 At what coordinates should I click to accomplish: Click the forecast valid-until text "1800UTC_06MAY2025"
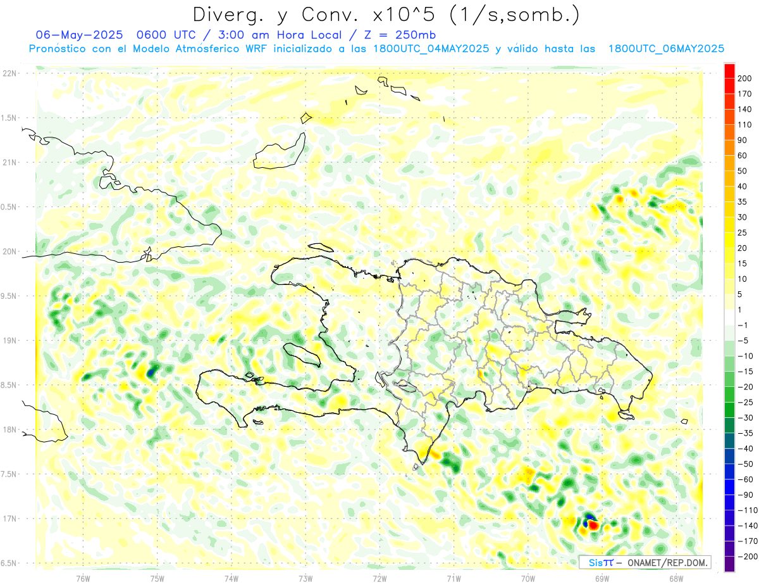point(666,49)
